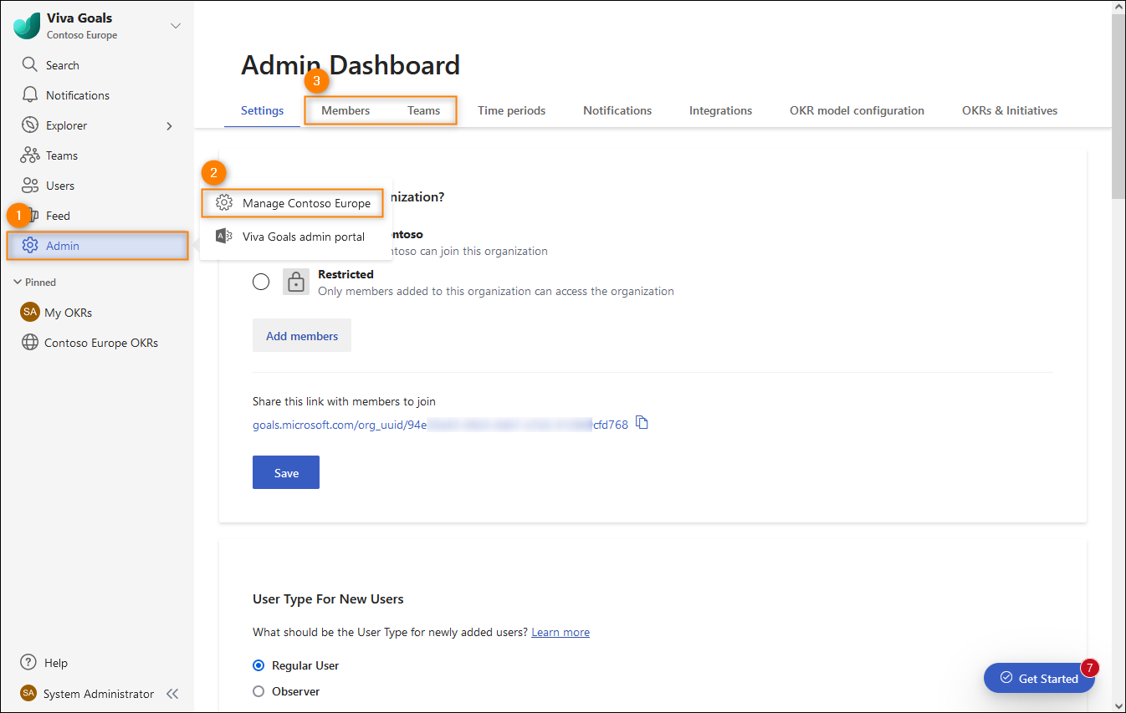Click the System Administrator avatar
The width and height of the screenshot is (1126, 713).
(28, 694)
